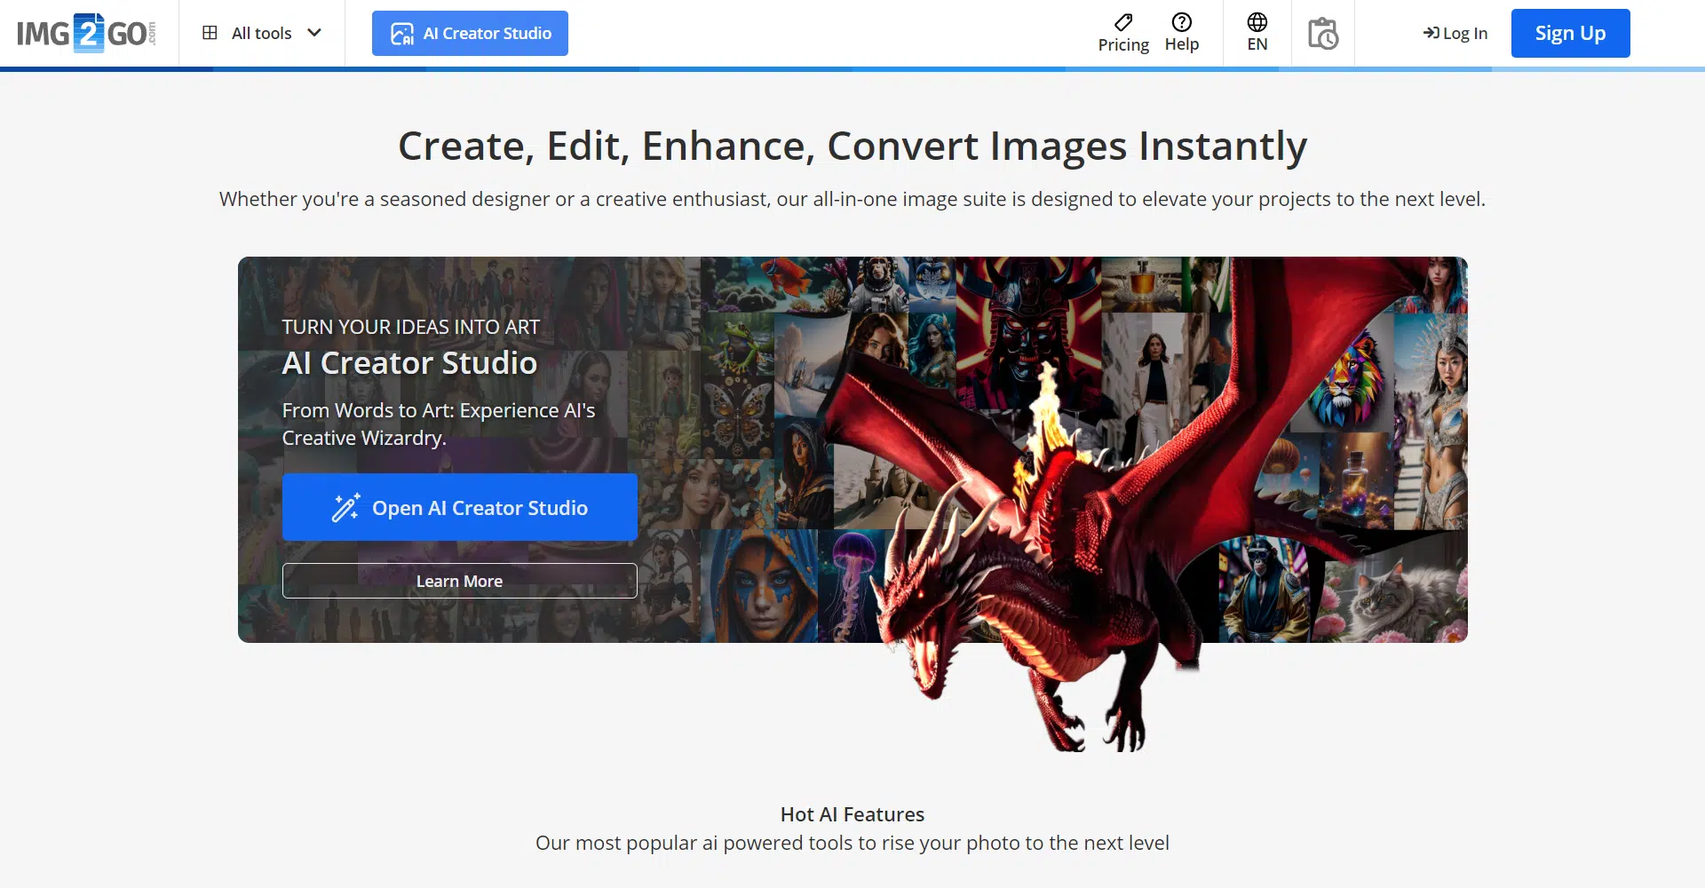Open AI Creator Studio from the header
The width and height of the screenshot is (1705, 888).
click(x=470, y=34)
